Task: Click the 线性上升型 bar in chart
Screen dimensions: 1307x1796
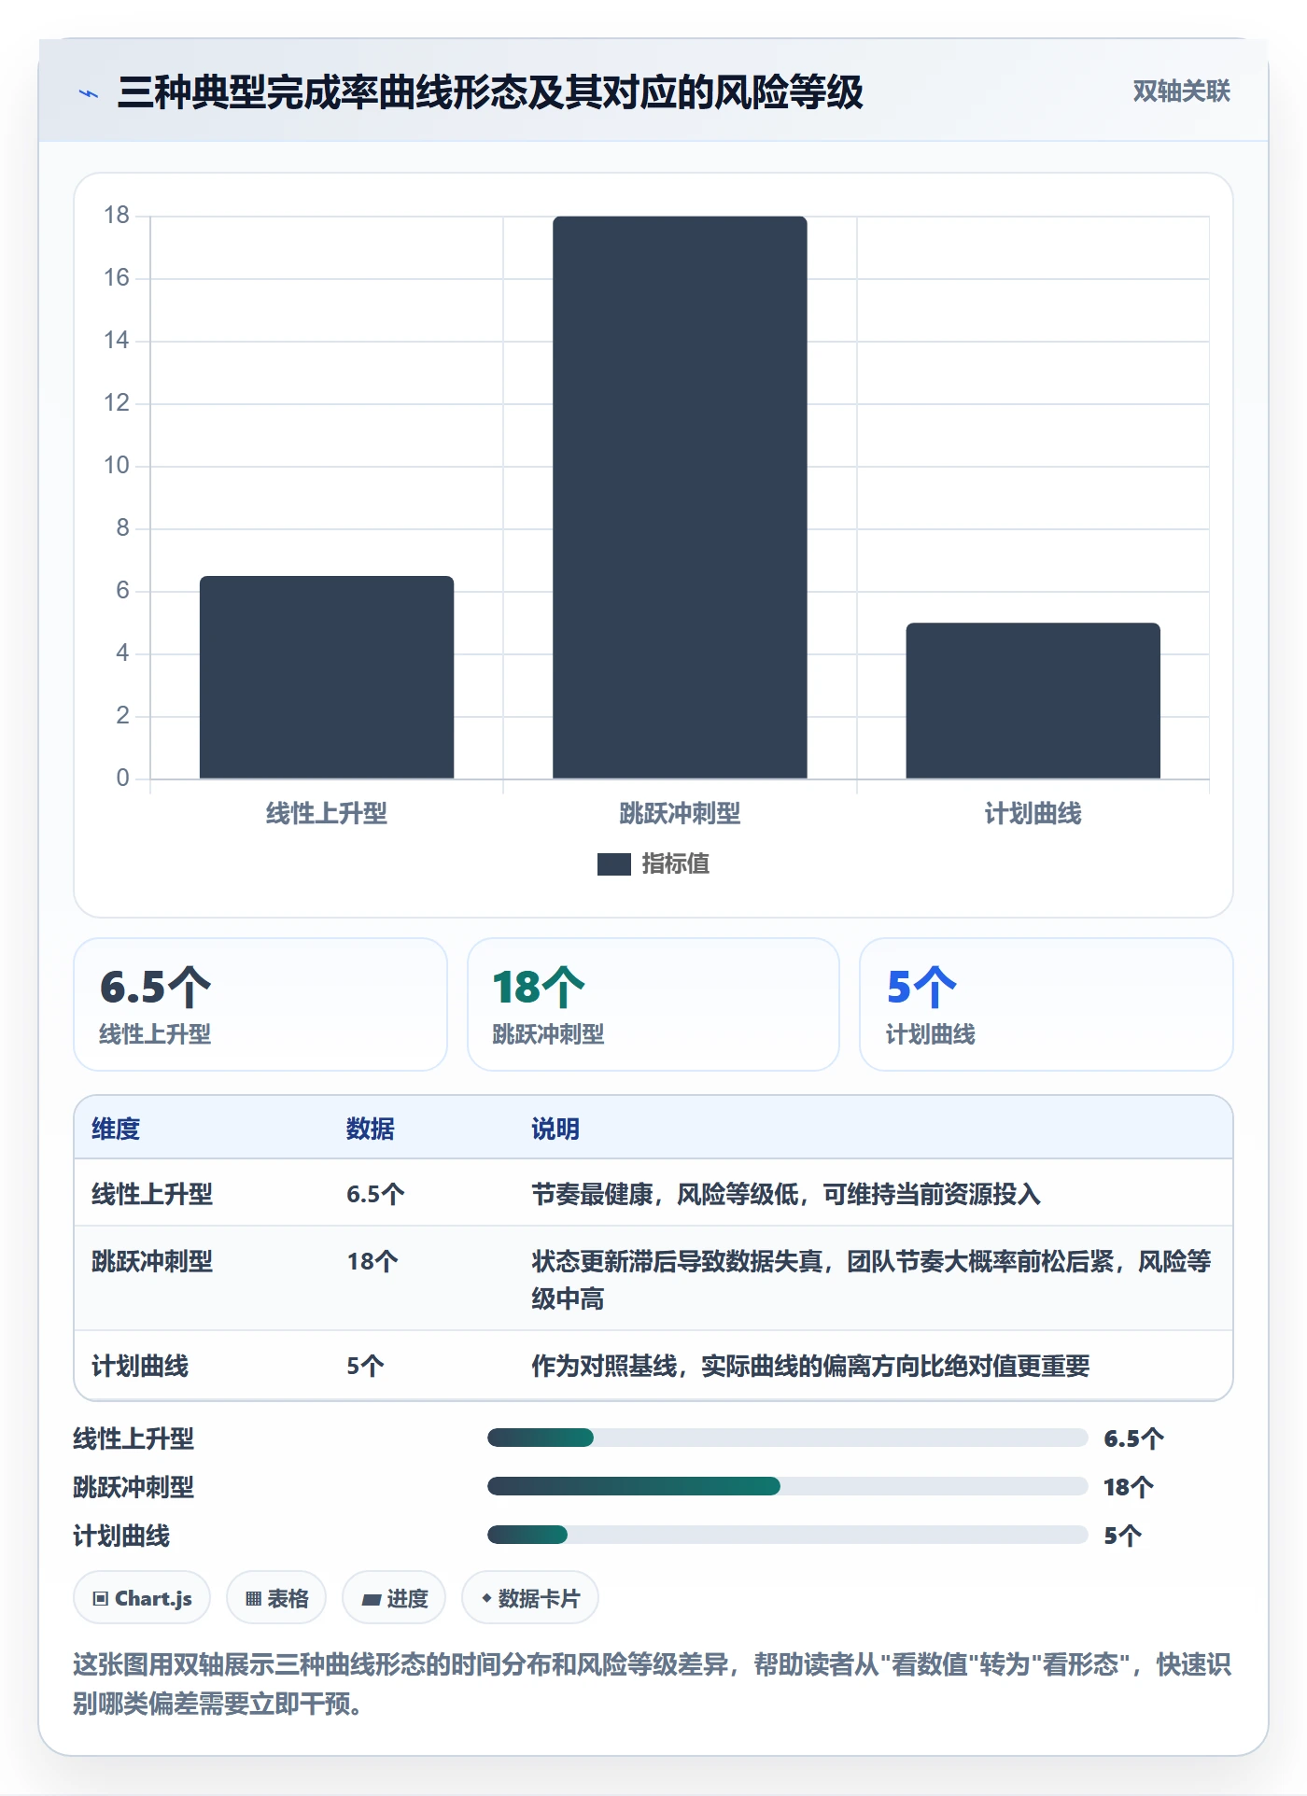Action: point(327,677)
